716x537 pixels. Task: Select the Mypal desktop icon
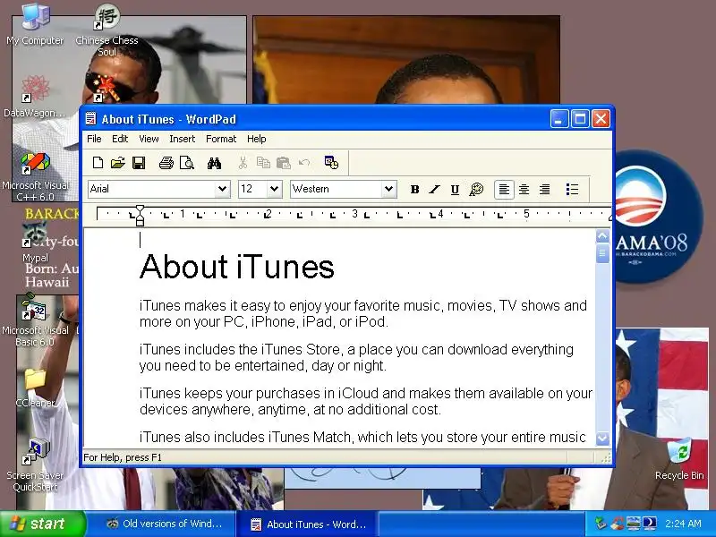point(35,242)
